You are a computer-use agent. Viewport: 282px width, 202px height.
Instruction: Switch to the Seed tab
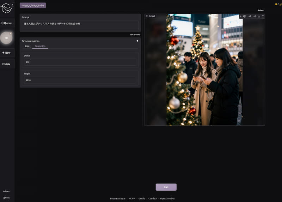[x=27, y=46]
